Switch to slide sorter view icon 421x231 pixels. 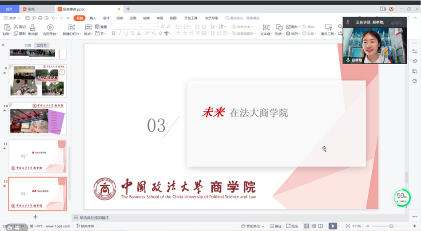(x=314, y=226)
